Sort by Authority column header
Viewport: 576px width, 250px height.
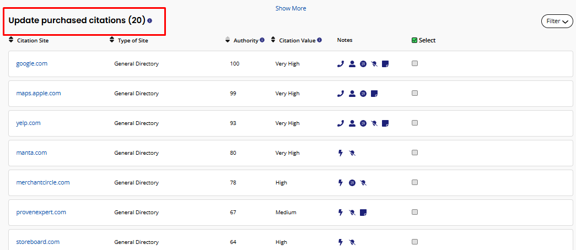(x=228, y=40)
